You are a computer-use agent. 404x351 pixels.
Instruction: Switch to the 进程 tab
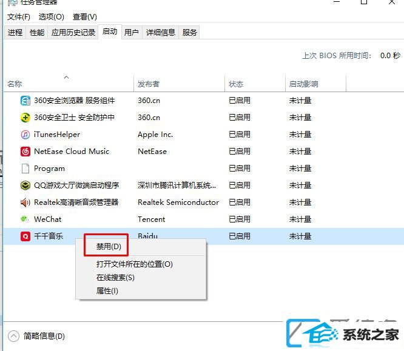[15, 33]
